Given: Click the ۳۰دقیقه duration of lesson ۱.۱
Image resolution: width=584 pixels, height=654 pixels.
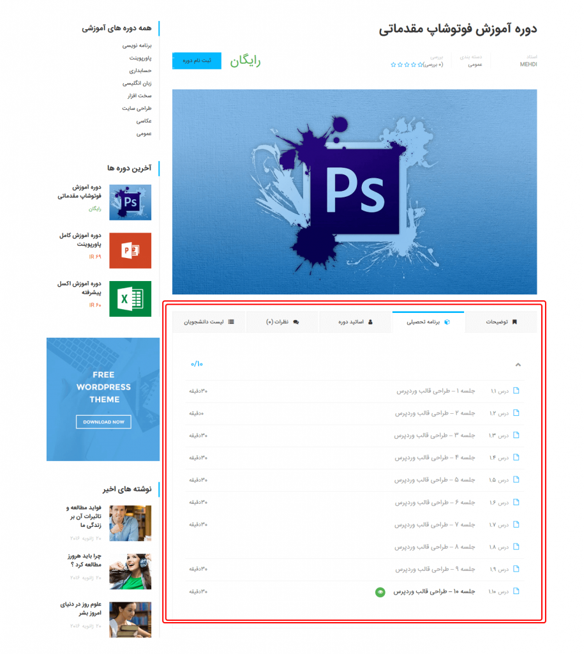Looking at the screenshot, I should tap(198, 391).
